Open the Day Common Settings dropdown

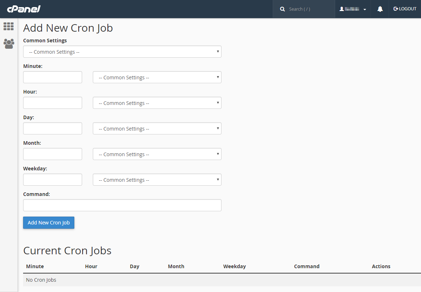(157, 128)
